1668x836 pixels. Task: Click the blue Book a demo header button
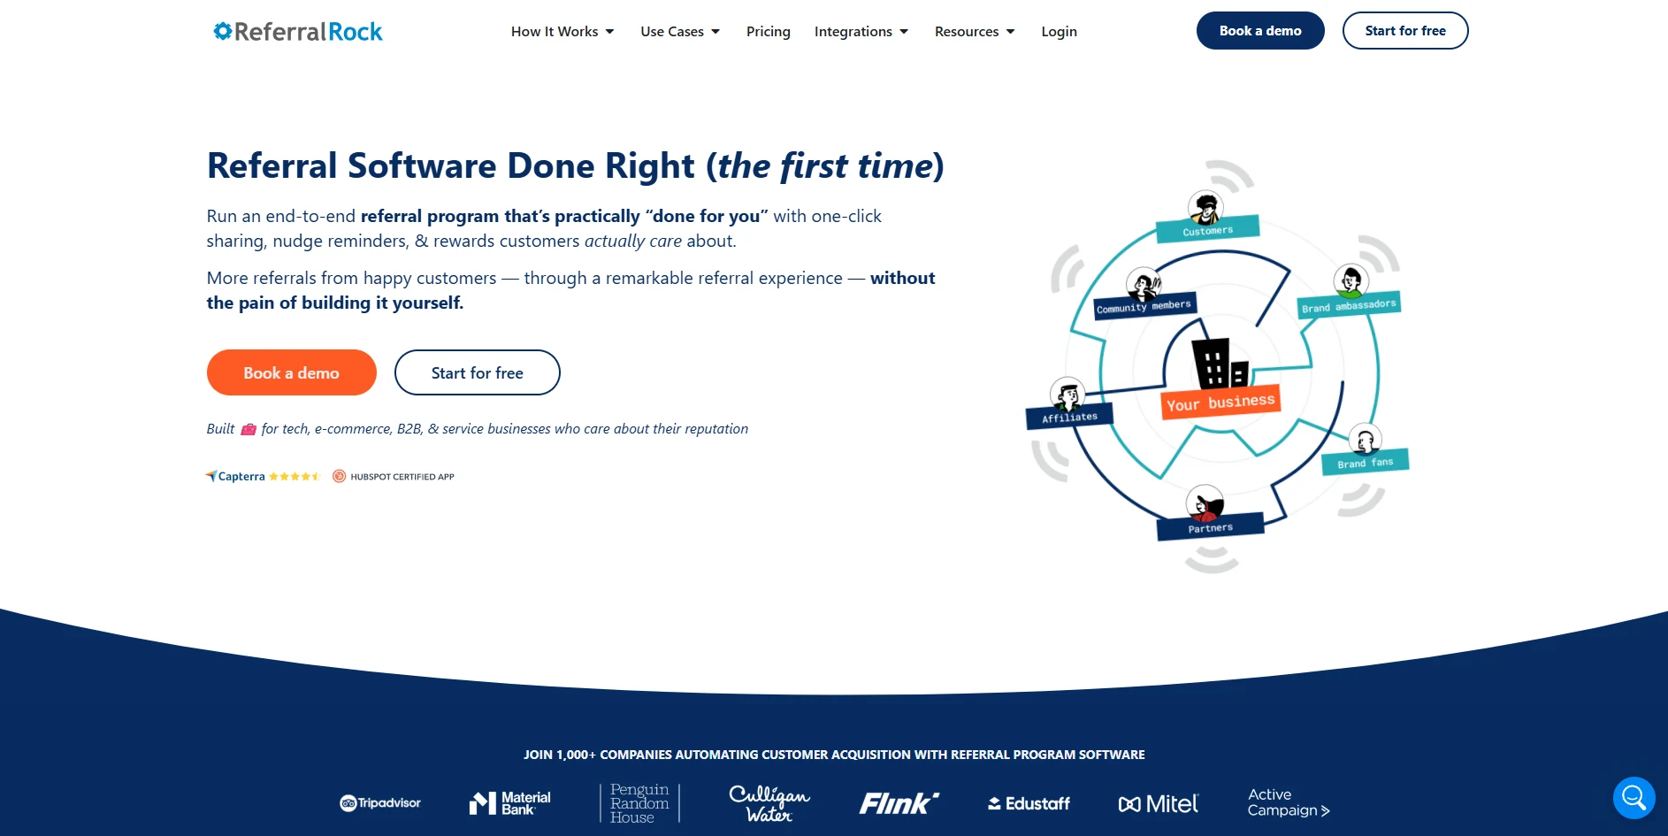[1260, 31]
